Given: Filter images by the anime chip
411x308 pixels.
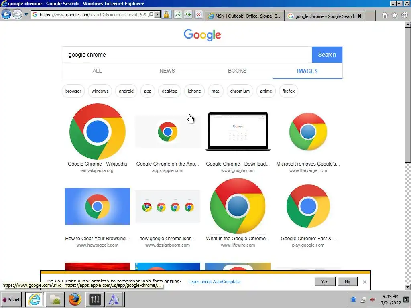Looking at the screenshot, I should (x=266, y=91).
